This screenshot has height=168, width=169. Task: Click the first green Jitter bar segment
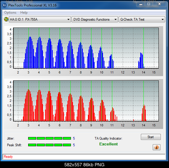pyautogui.click(x=32, y=138)
